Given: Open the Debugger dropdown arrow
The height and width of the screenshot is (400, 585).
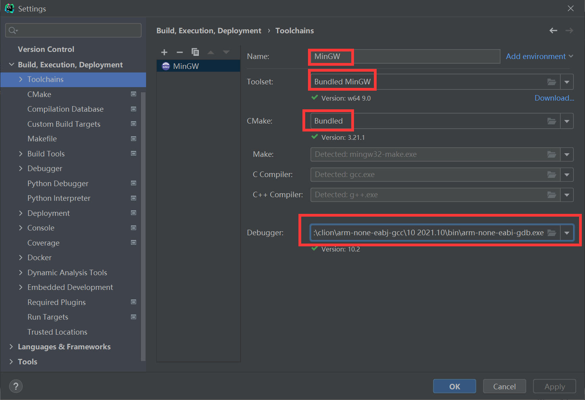Looking at the screenshot, I should 567,233.
